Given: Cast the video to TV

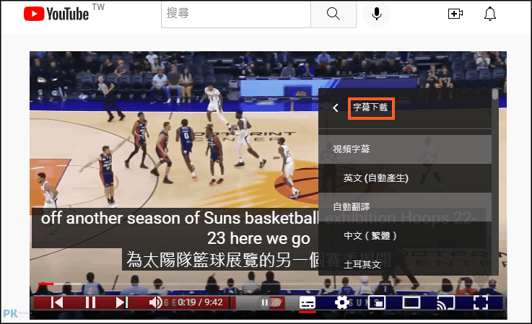Looking at the screenshot, I should (x=445, y=302).
